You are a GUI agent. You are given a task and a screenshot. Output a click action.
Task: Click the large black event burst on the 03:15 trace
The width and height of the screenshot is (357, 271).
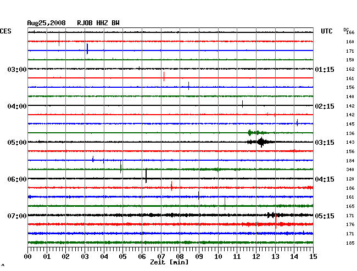click(x=261, y=142)
